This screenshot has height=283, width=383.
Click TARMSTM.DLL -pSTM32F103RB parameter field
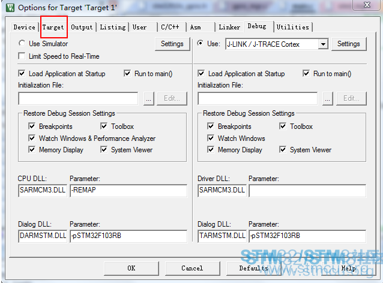(x=307, y=236)
